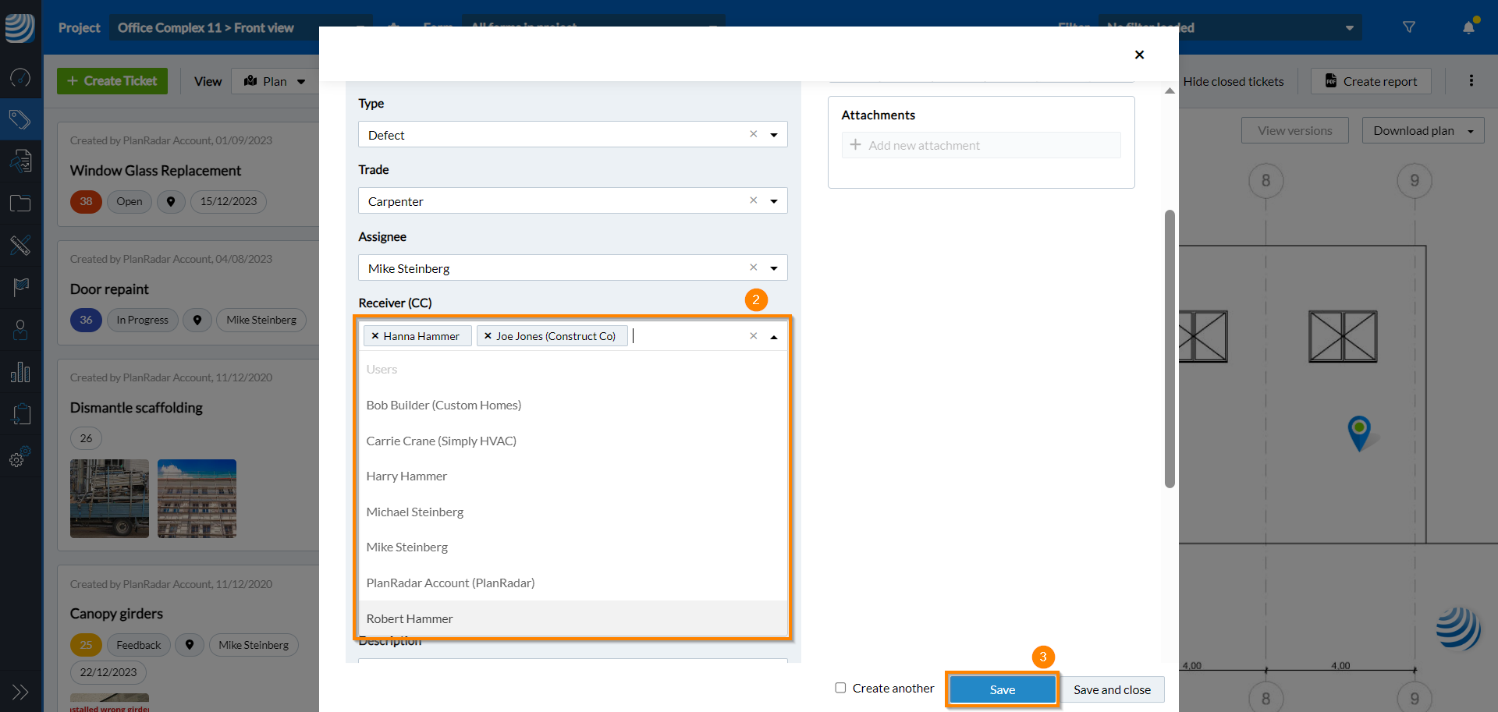Open the three-dot more options menu
Screen dimensions: 1498x712
(1471, 81)
